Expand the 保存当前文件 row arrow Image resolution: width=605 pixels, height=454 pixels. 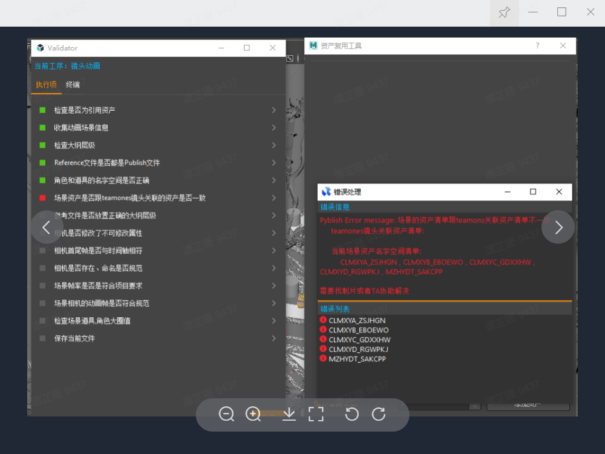coord(273,338)
